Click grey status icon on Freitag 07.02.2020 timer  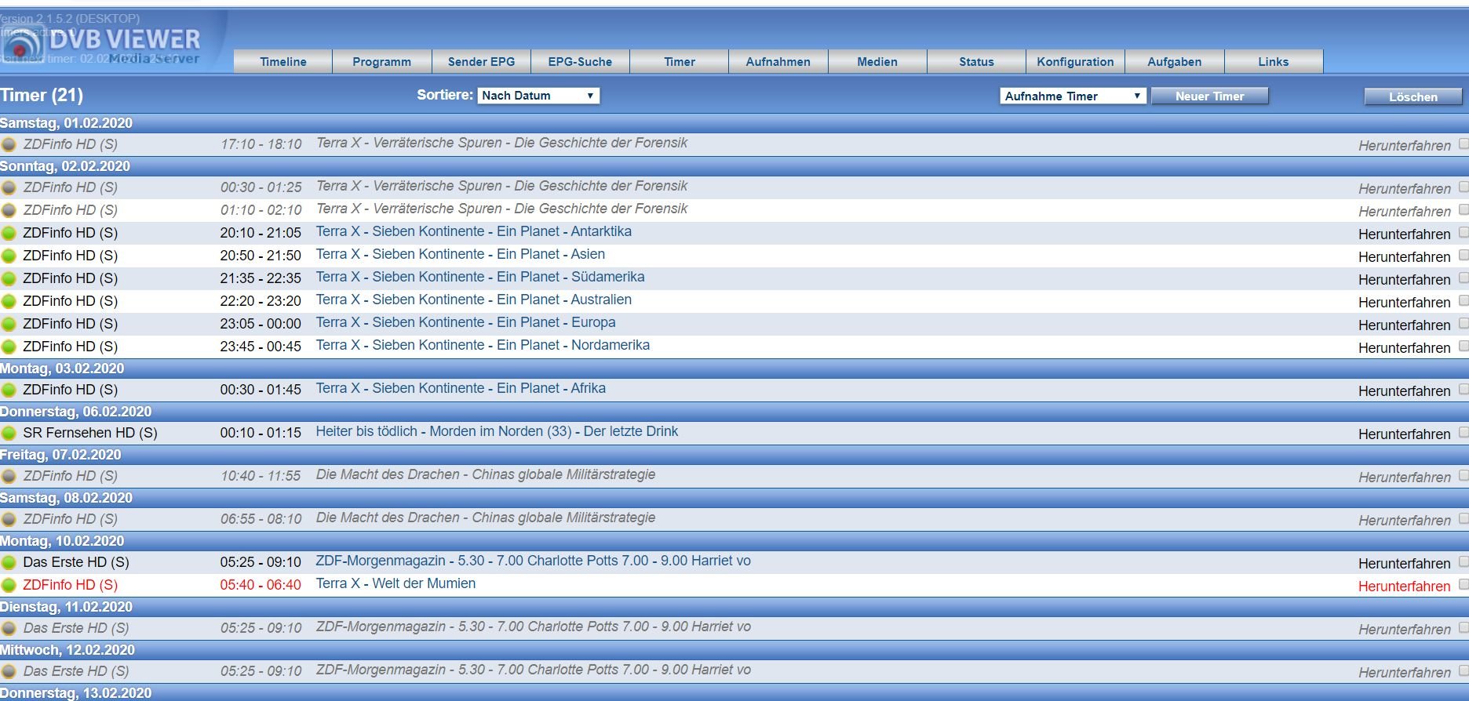[x=9, y=476]
